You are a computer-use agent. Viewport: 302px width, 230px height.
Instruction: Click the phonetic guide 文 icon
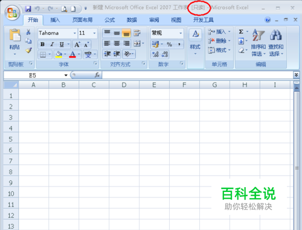[x=88, y=54]
